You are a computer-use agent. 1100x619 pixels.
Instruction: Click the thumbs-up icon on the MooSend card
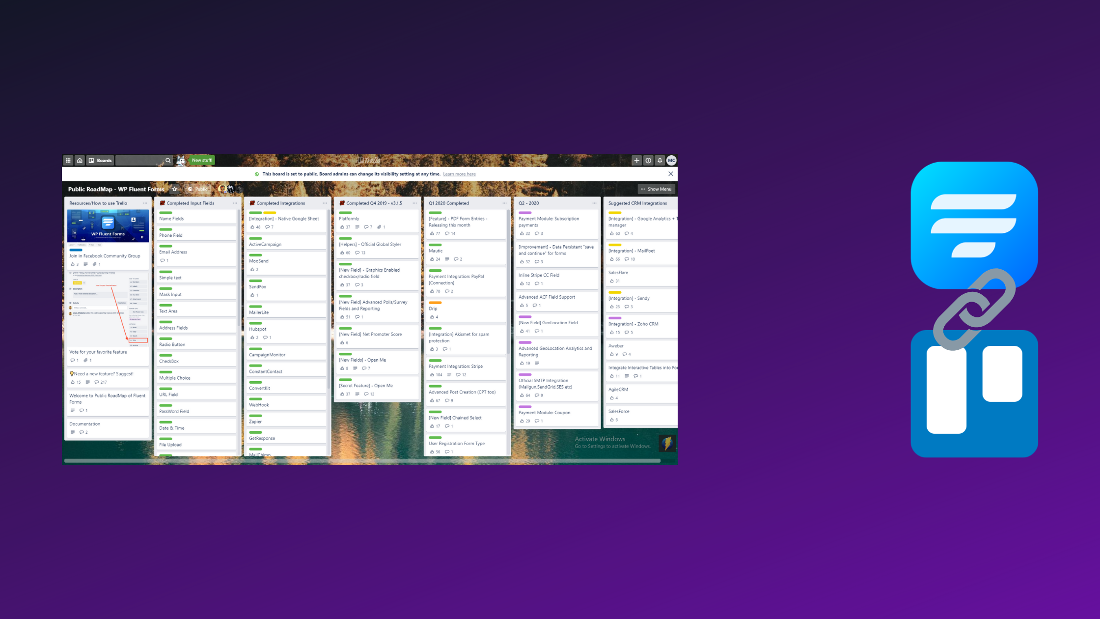[252, 269]
